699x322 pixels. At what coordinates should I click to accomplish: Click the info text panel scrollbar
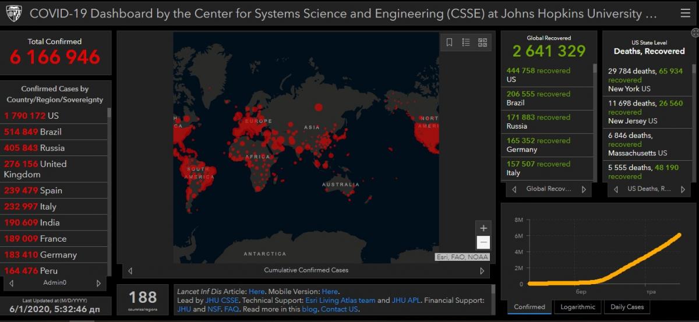pos(493,300)
